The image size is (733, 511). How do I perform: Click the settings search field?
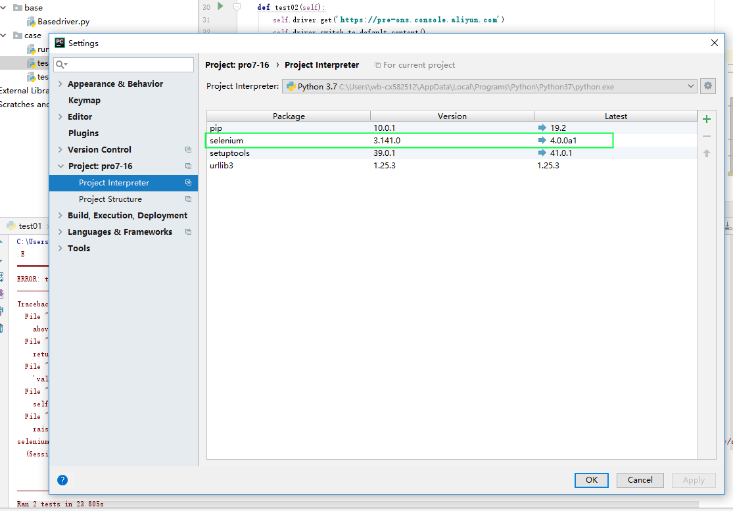(x=124, y=64)
